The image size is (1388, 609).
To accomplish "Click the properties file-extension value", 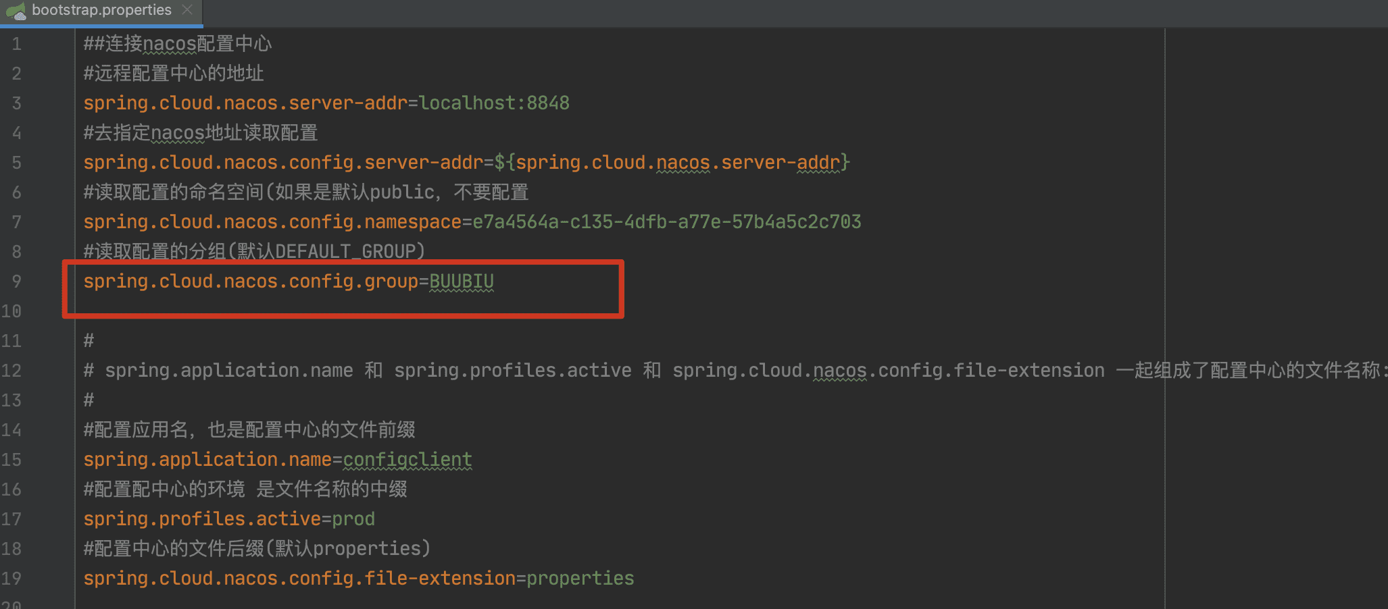I will click(x=580, y=579).
